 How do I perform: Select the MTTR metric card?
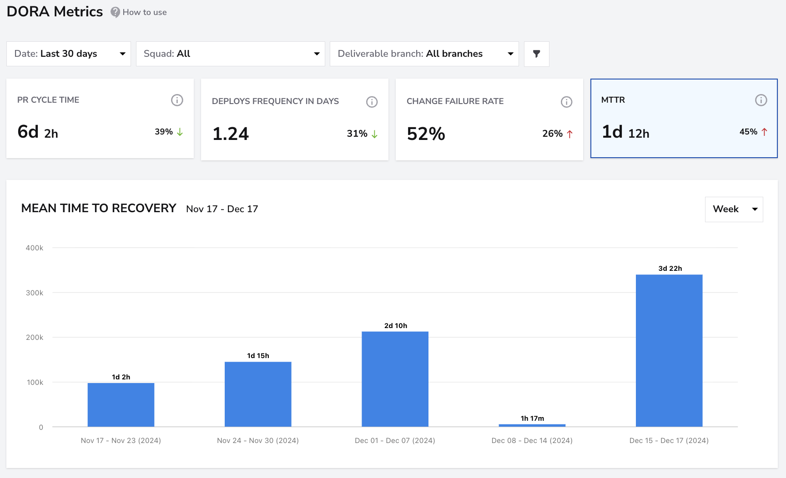(x=684, y=118)
